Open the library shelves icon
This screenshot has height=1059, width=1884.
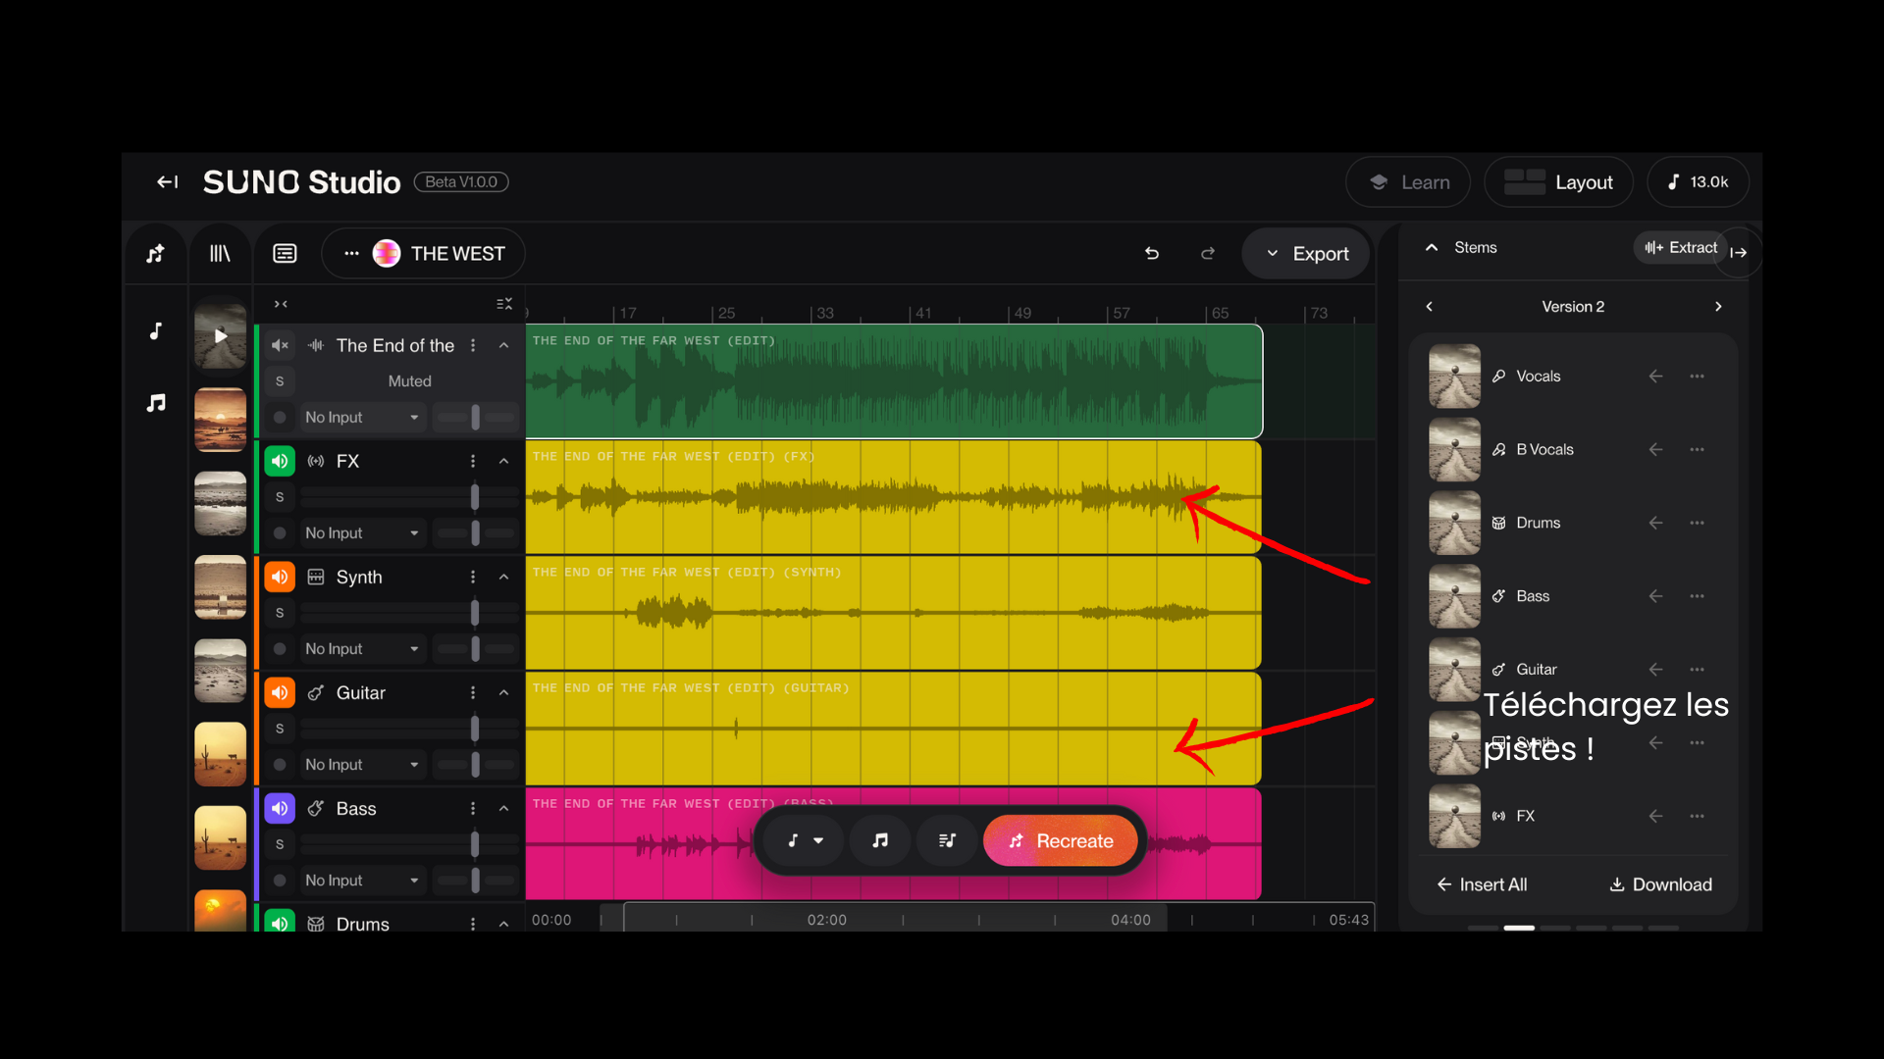pyautogui.click(x=220, y=254)
